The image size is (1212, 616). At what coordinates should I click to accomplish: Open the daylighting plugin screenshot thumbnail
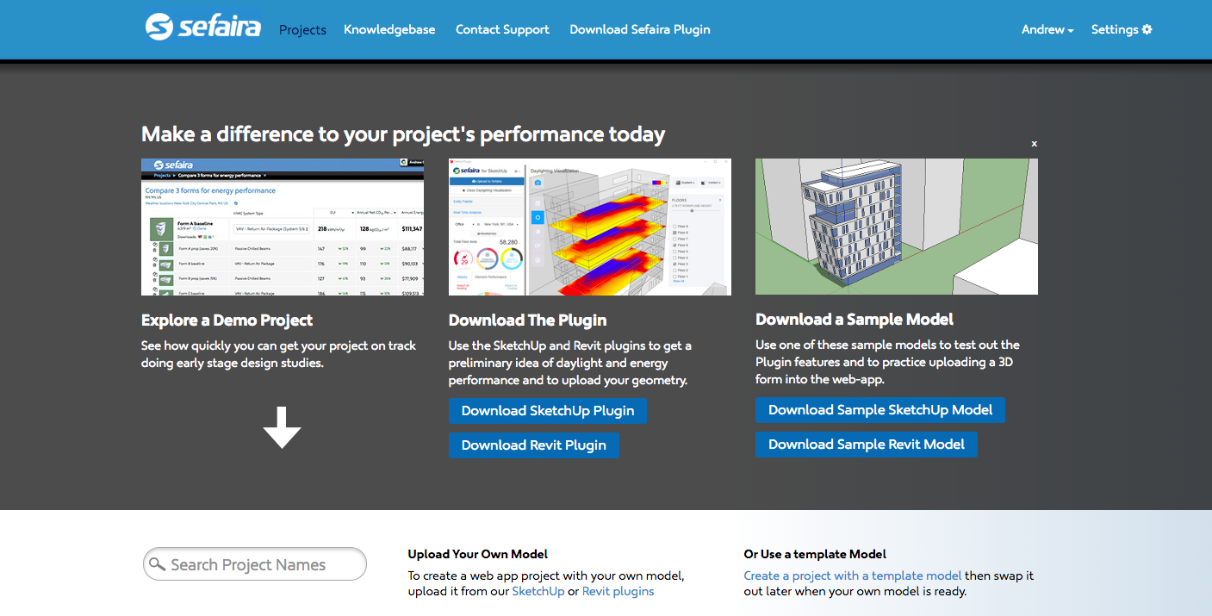point(590,227)
